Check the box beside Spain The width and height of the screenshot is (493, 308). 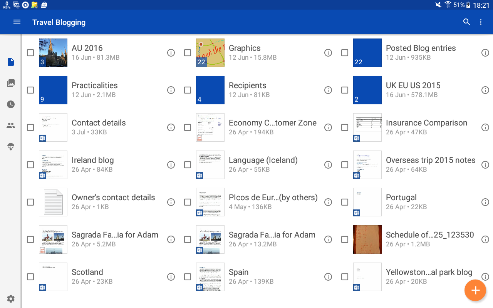click(188, 277)
